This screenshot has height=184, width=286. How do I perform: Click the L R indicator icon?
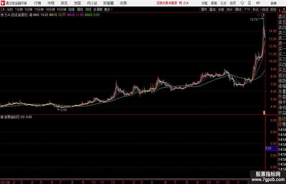[x=282, y=10]
